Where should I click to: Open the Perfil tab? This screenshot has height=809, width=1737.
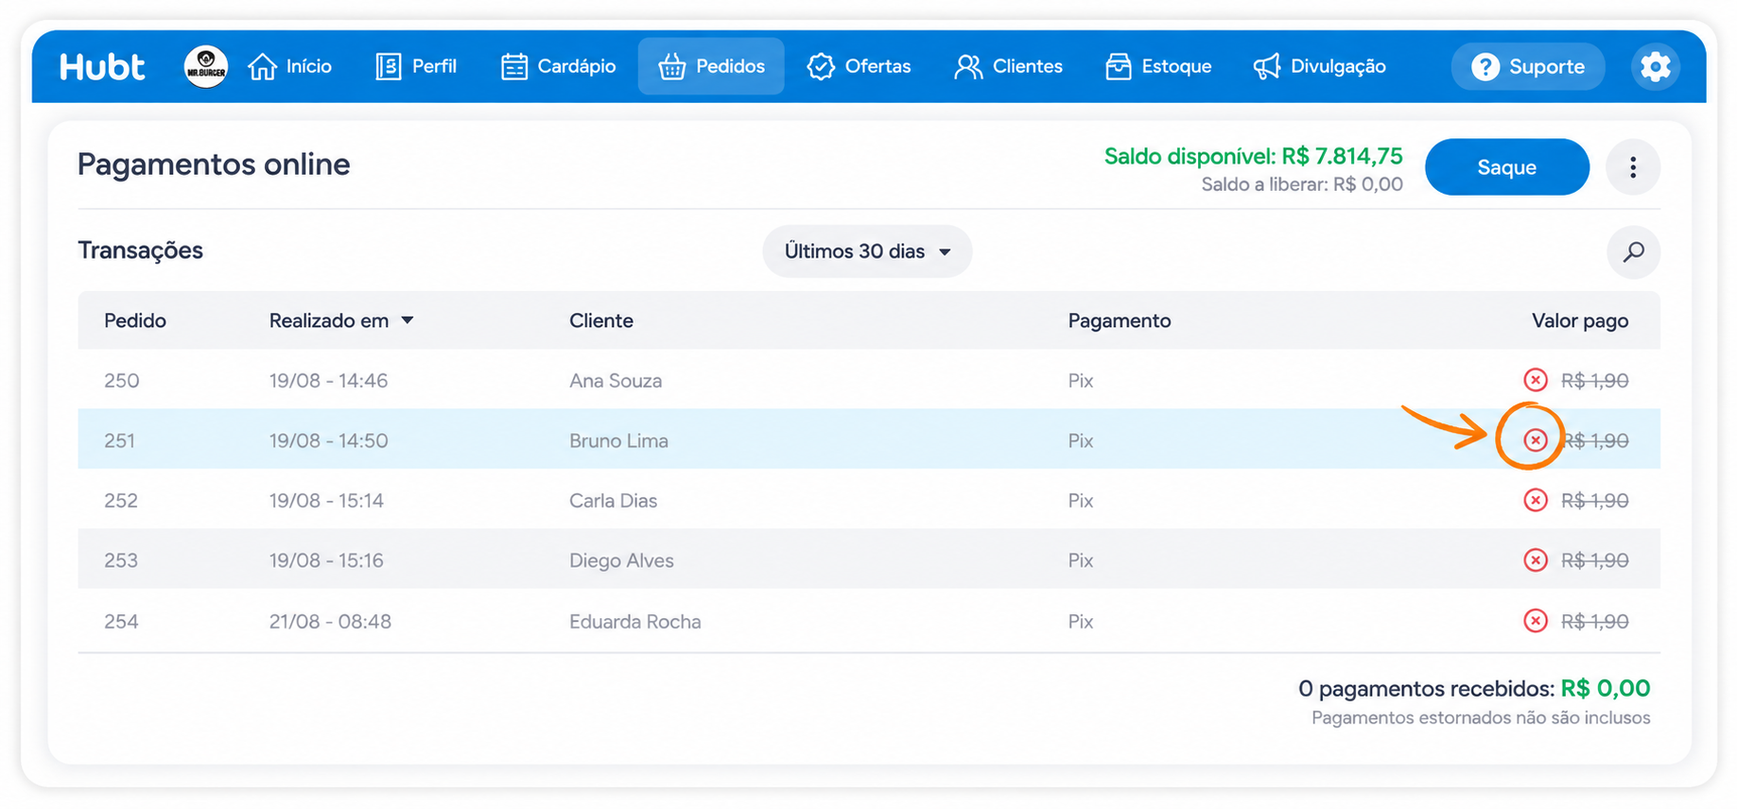[416, 66]
